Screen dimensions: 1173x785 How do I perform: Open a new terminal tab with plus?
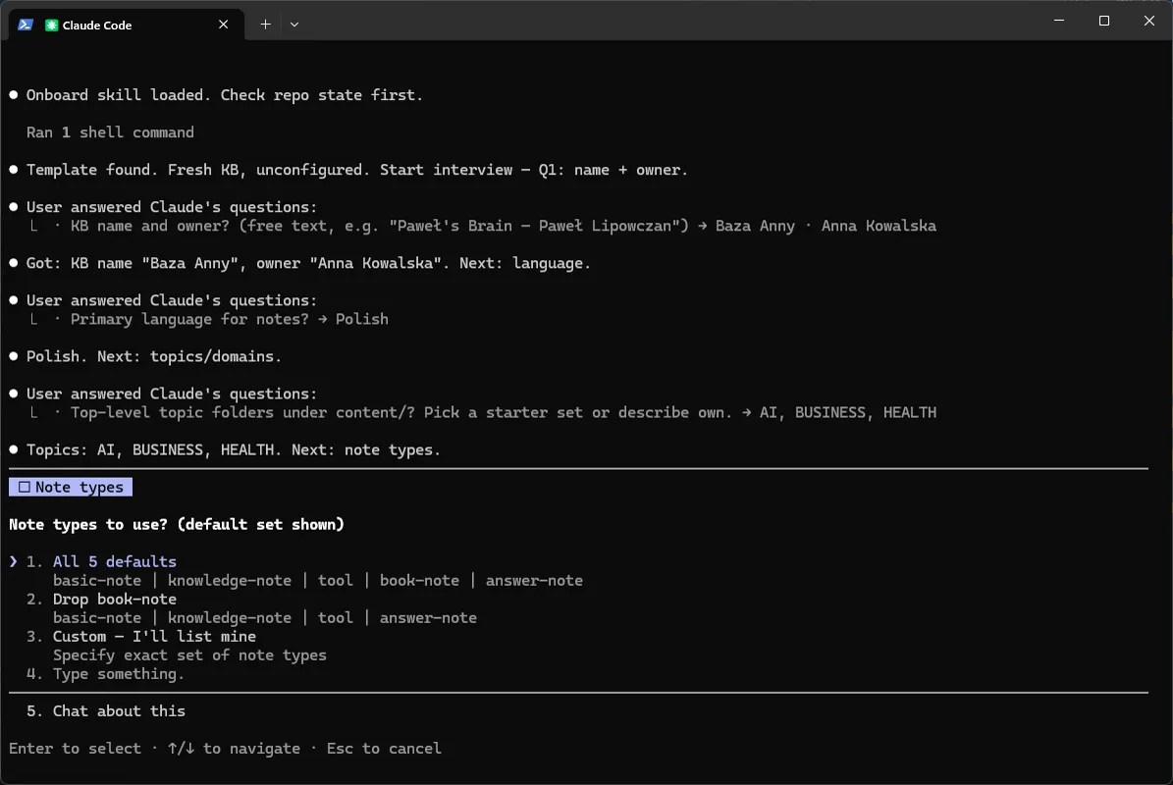pyautogui.click(x=265, y=25)
